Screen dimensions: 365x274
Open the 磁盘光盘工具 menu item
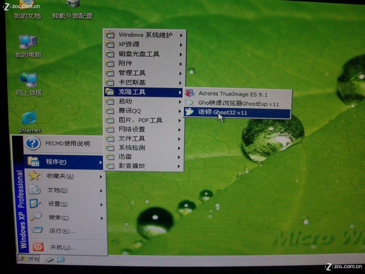click(144, 54)
